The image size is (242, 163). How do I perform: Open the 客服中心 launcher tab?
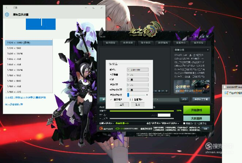click(x=181, y=43)
